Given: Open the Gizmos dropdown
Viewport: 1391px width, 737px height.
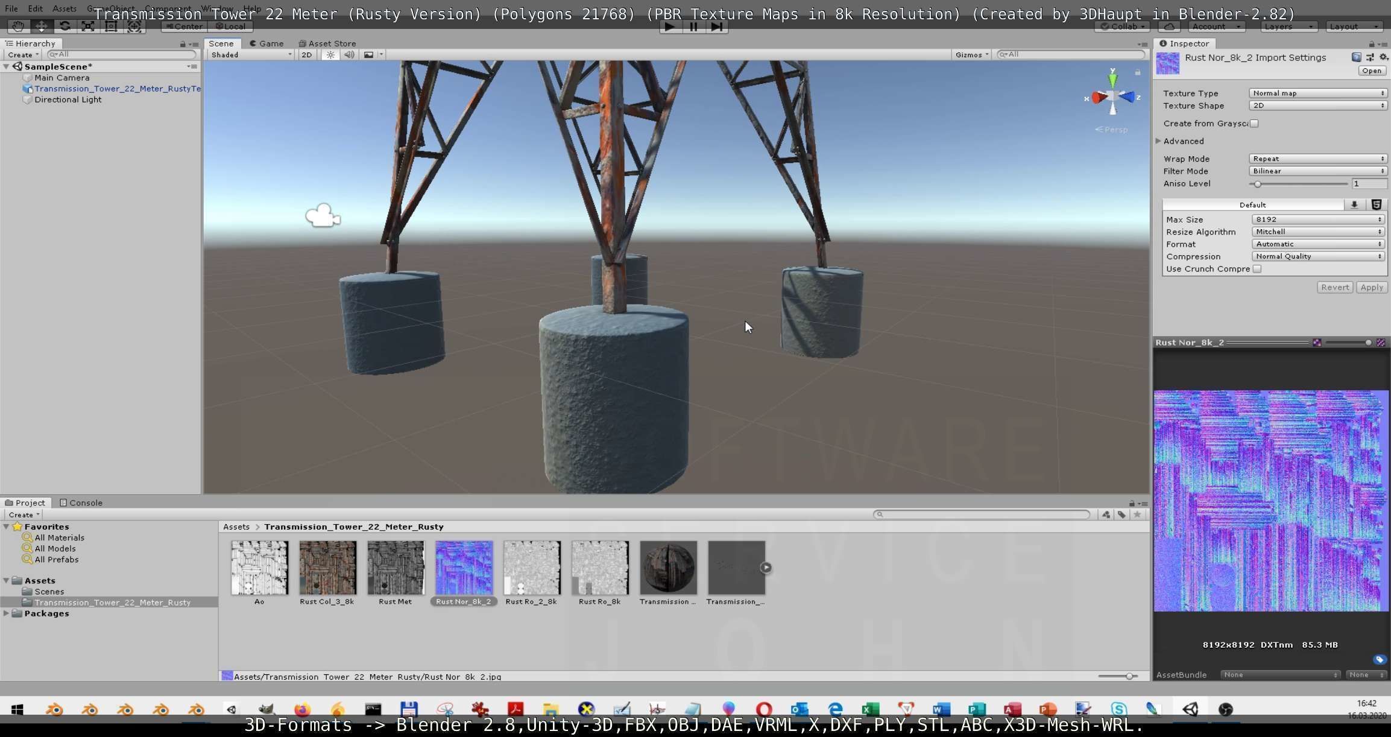Looking at the screenshot, I should pos(971,55).
